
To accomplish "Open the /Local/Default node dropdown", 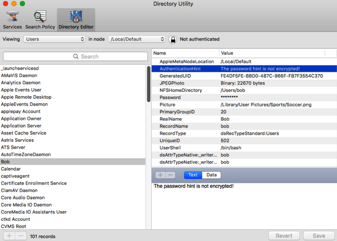I will 137,39.
